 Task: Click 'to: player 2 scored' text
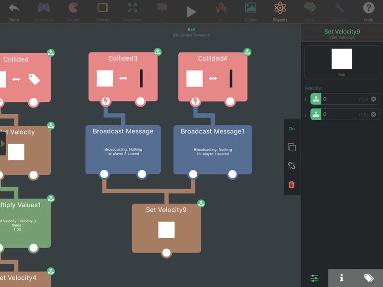point(123,154)
